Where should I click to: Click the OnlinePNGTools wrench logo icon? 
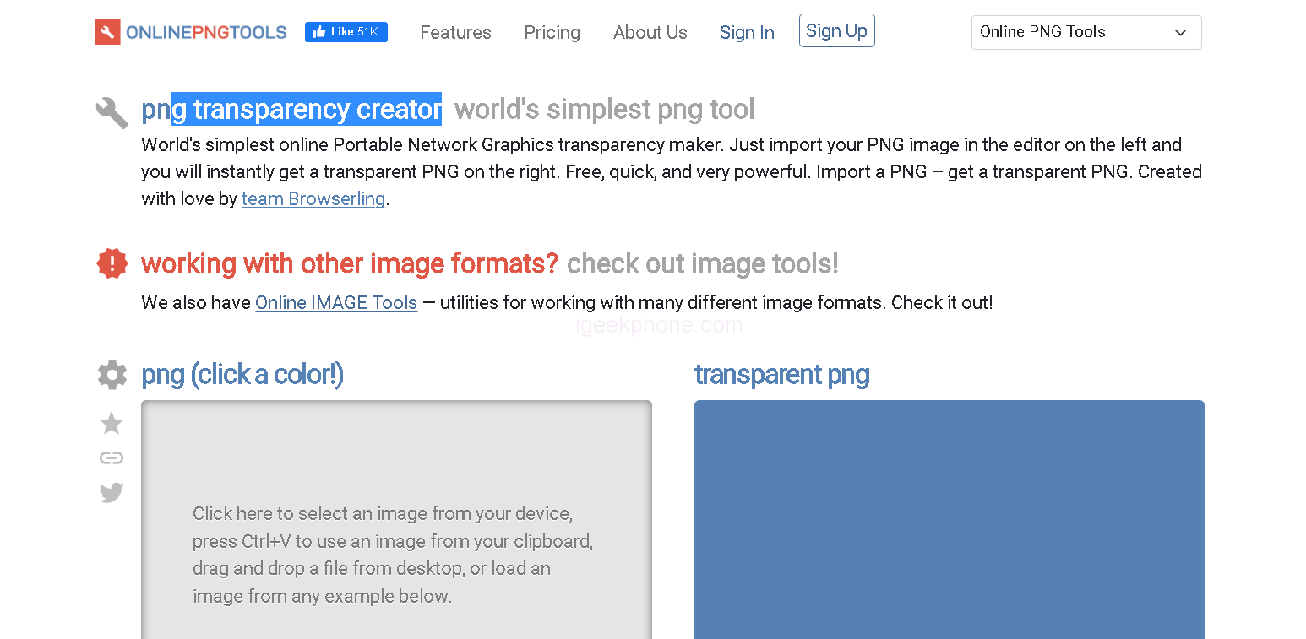tap(107, 32)
